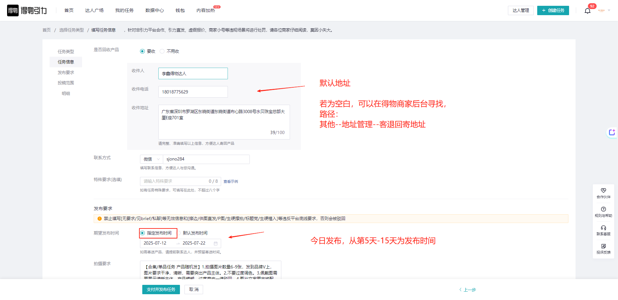
Task: Select the 要收 radio option
Action: [x=143, y=51]
